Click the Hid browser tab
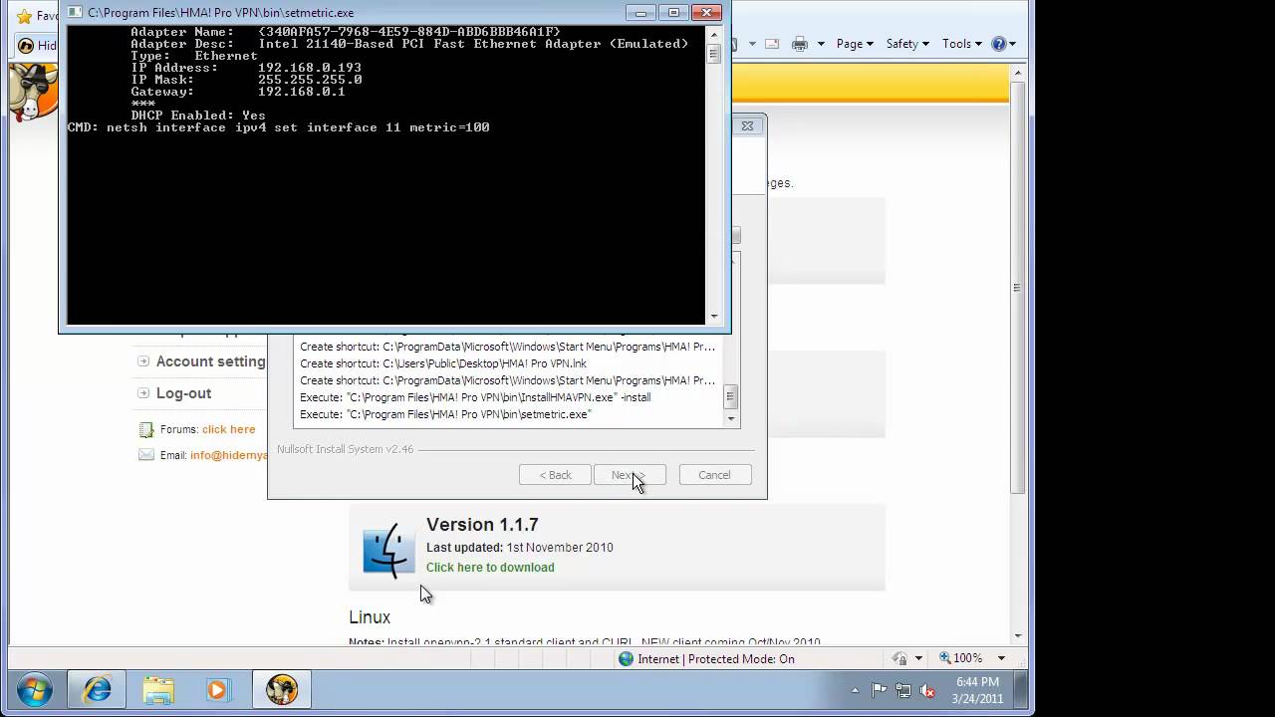 37,45
